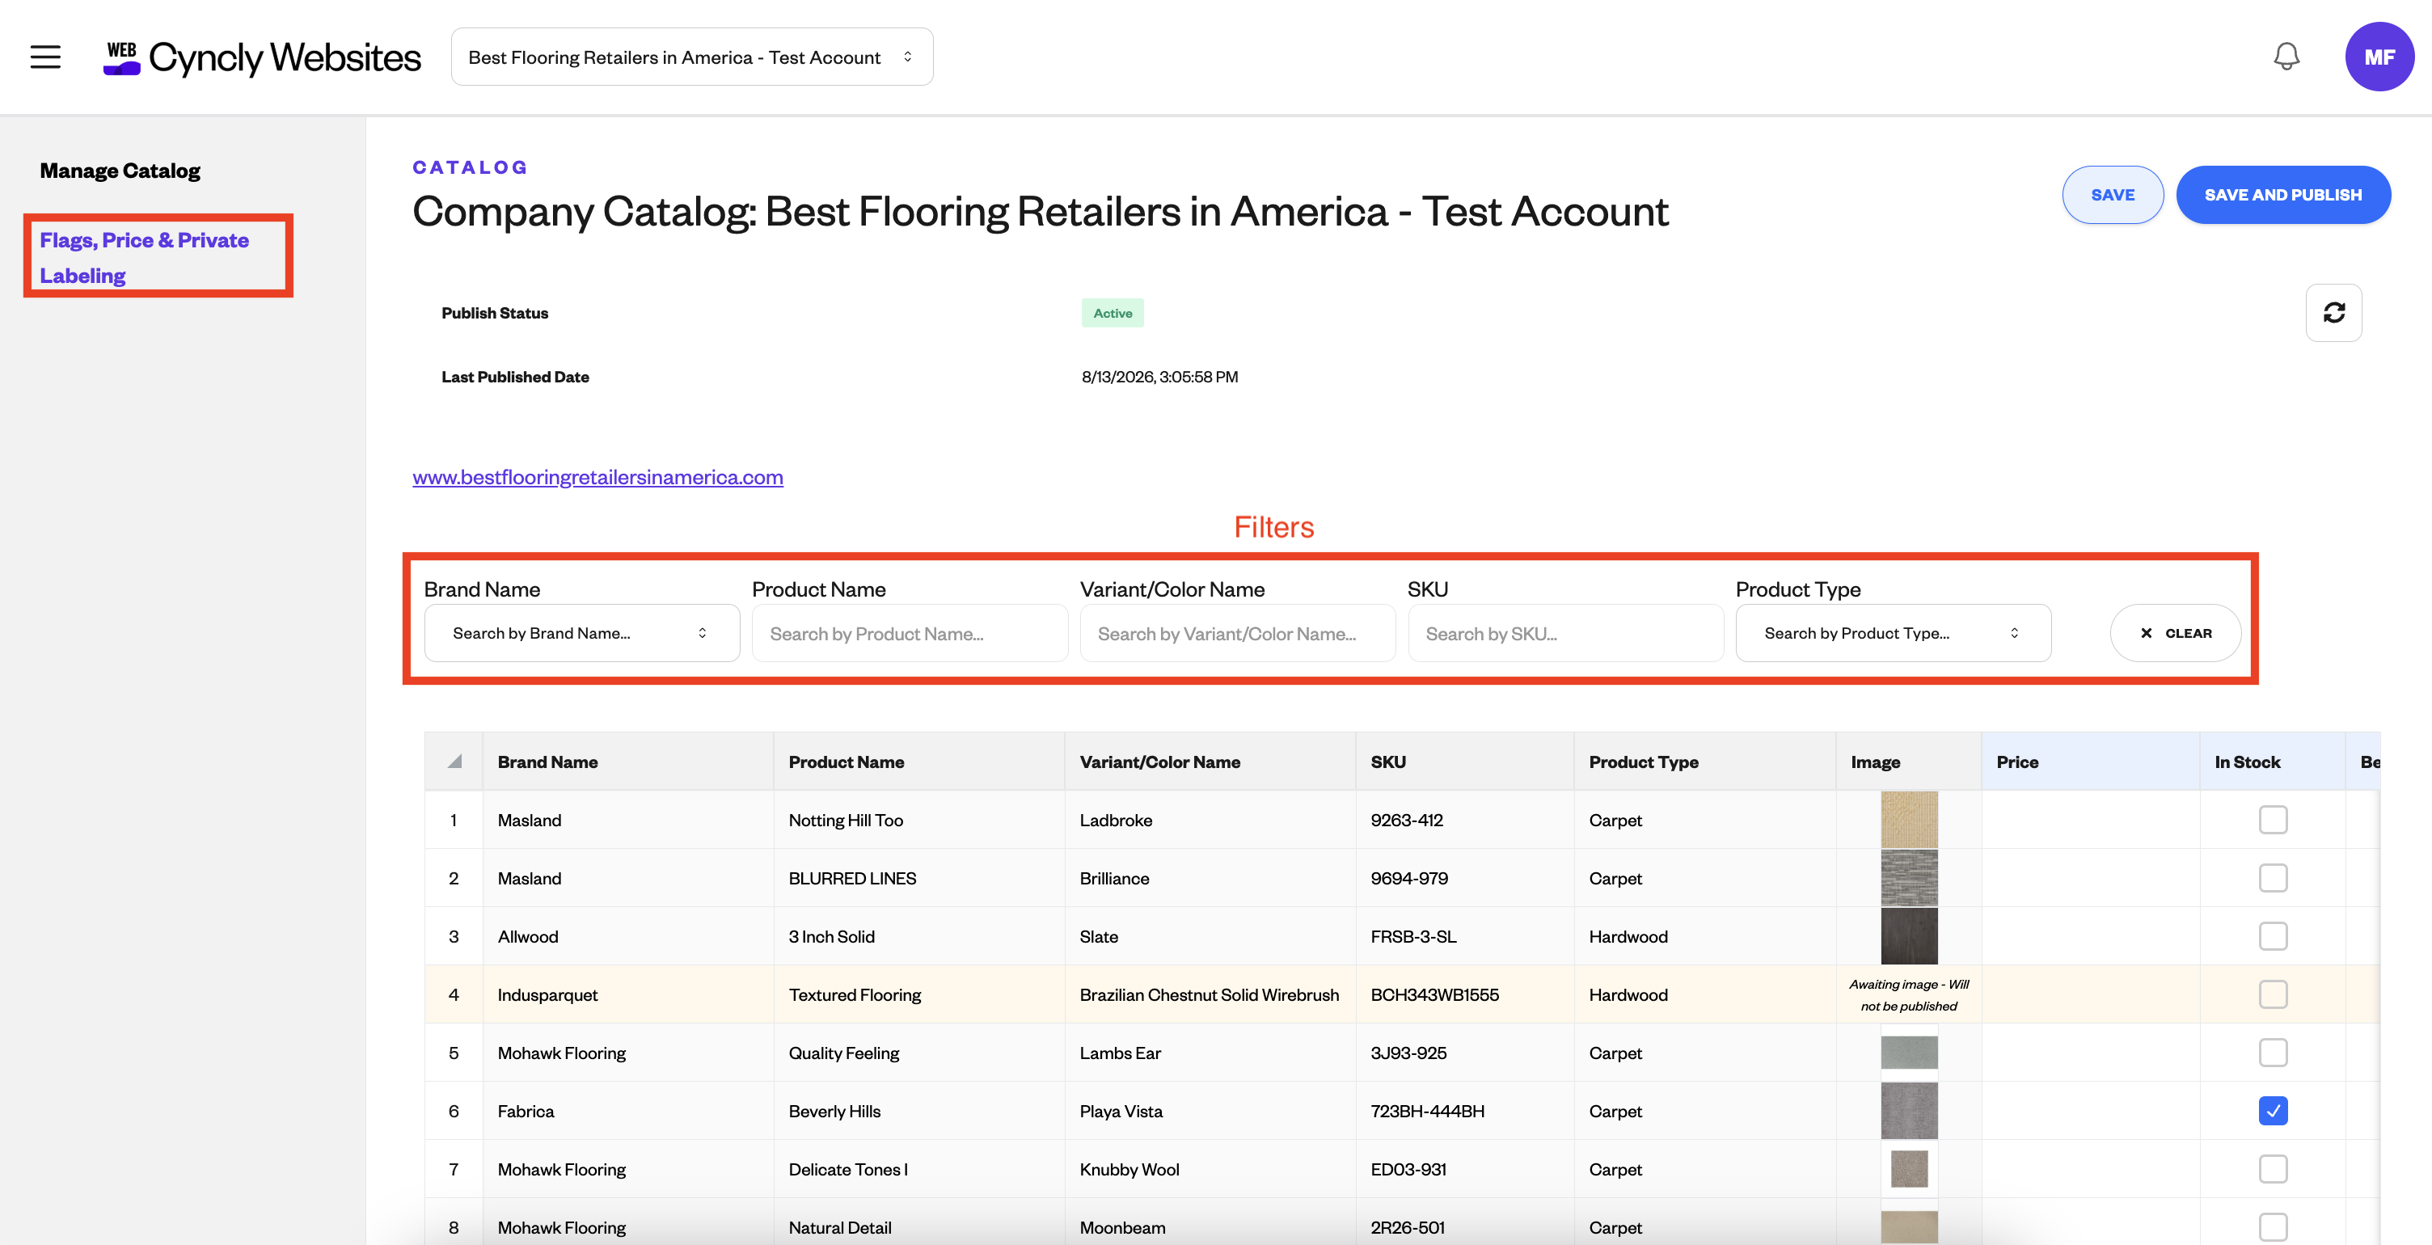
Task: Click the table select-all corner triangle
Action: tap(454, 761)
